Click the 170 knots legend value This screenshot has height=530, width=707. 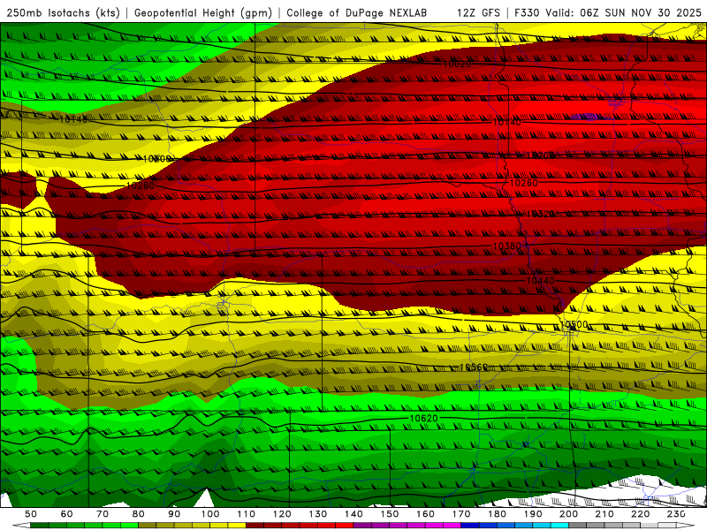click(x=461, y=514)
